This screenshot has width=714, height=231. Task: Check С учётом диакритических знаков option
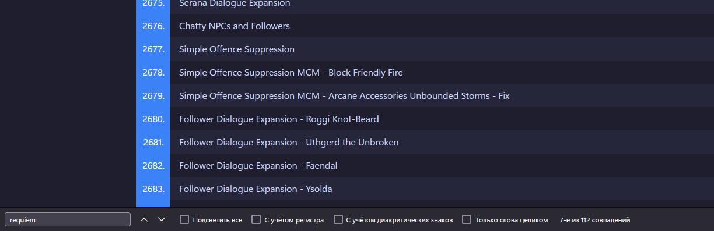tap(338, 219)
